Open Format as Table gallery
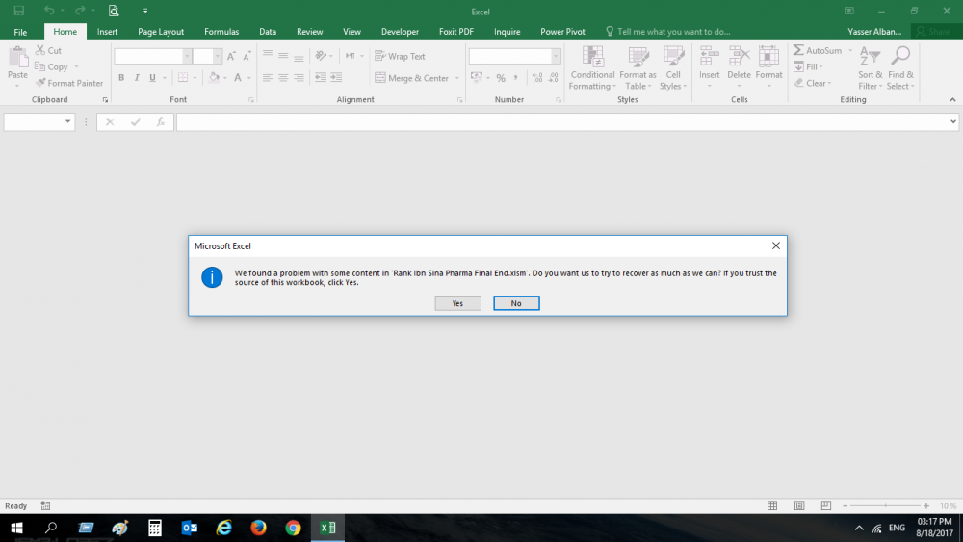The image size is (963, 542). pyautogui.click(x=638, y=68)
